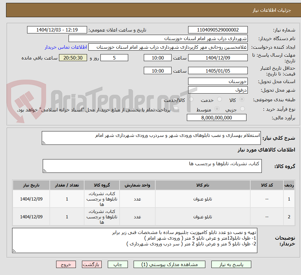The width and height of the screenshot is (301, 275).
Task: Click the response deadline date 1404/12/09 field
Action: click(218, 58)
